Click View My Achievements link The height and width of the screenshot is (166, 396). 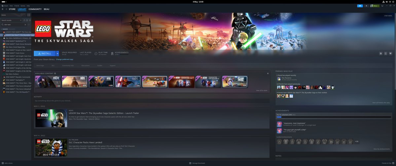381,149
